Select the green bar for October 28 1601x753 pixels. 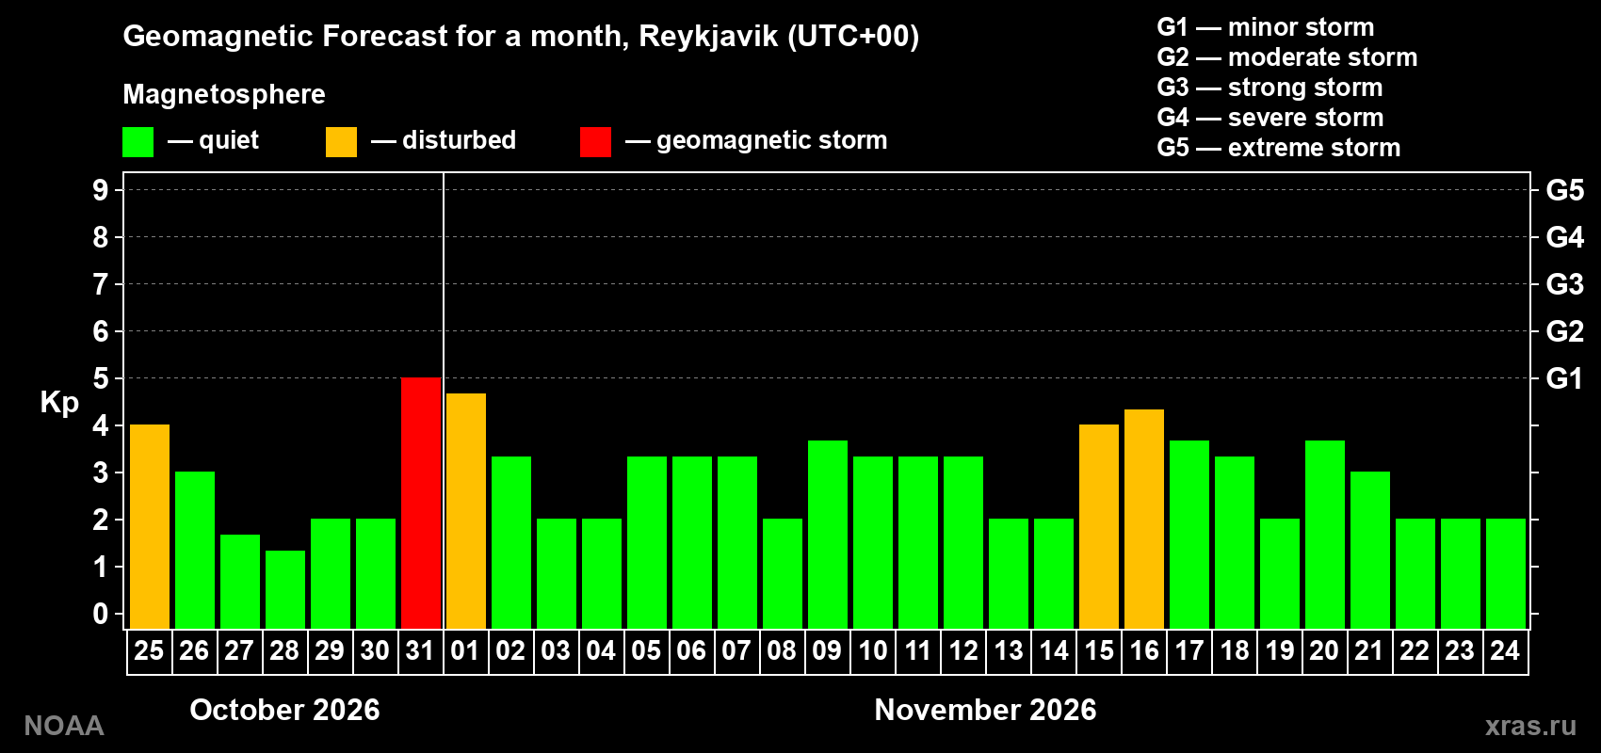coord(285,590)
